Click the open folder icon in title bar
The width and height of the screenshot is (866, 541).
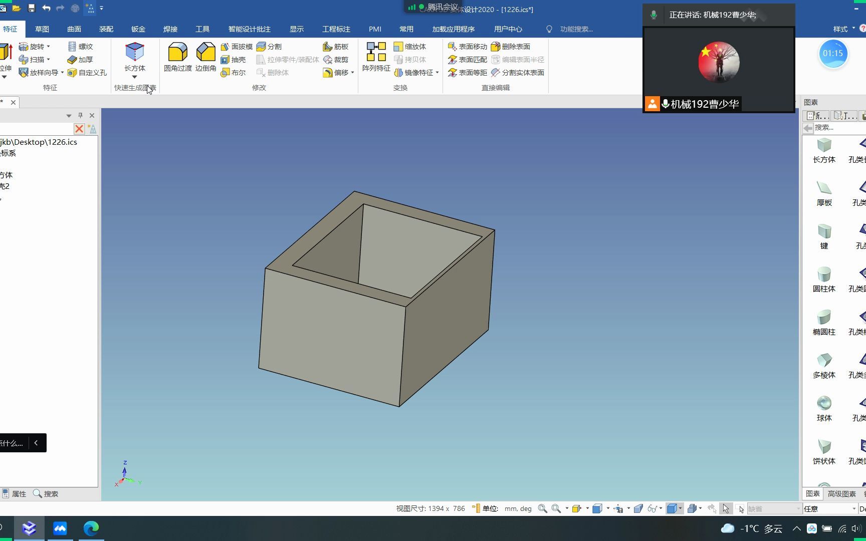point(17,8)
